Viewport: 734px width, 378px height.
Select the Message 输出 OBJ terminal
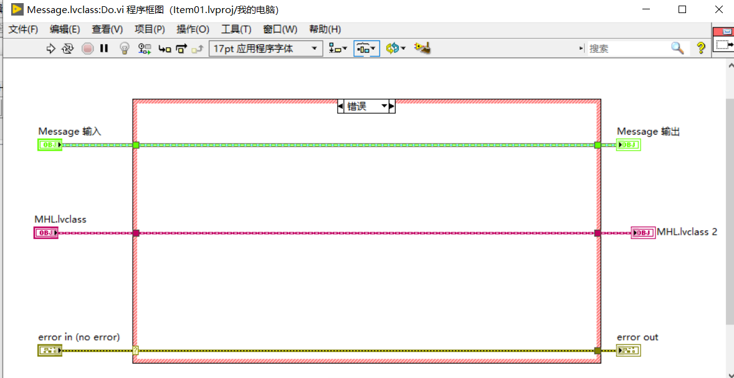pyautogui.click(x=627, y=145)
